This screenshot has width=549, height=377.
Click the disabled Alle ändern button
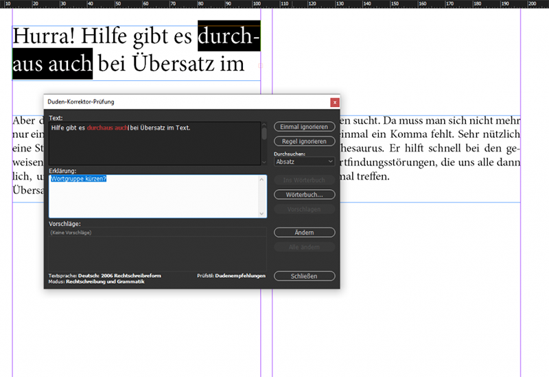coord(304,247)
